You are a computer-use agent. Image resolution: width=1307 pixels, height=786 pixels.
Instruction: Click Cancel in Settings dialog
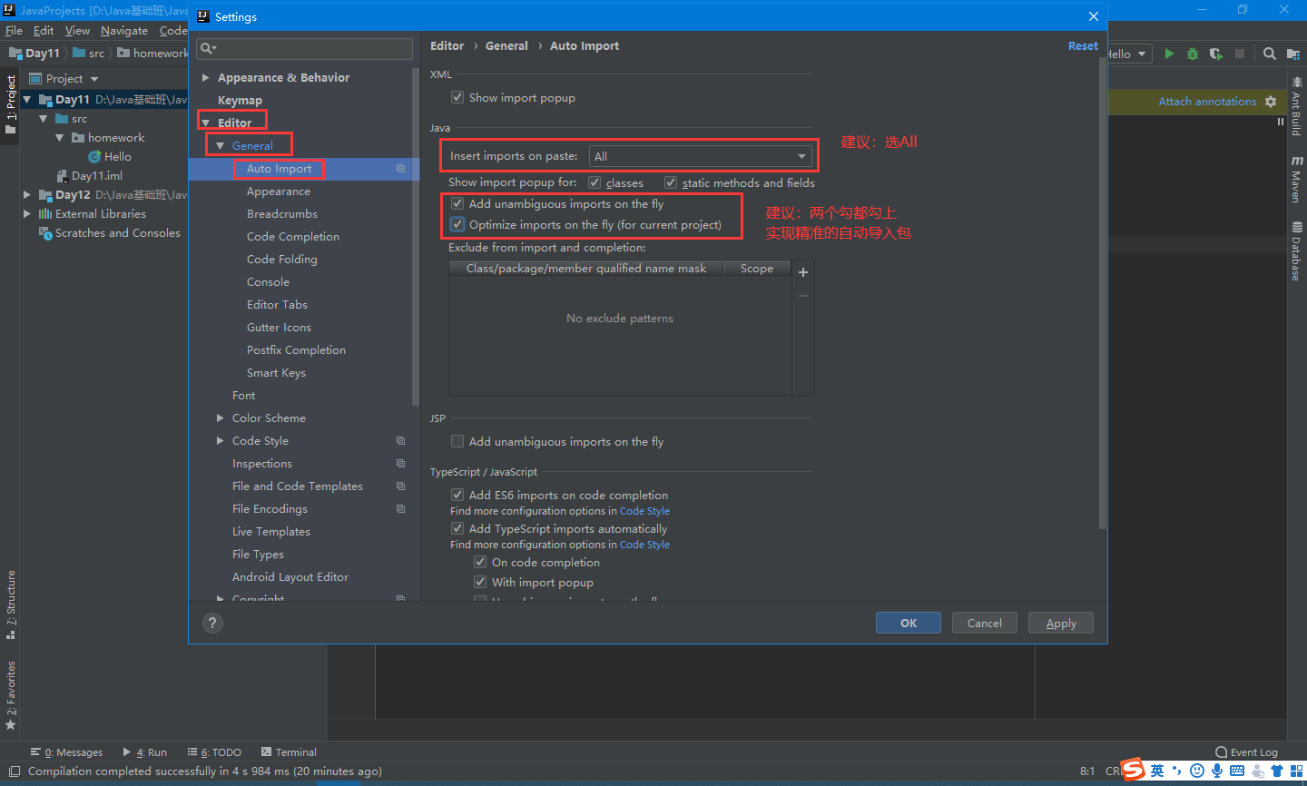[985, 623]
